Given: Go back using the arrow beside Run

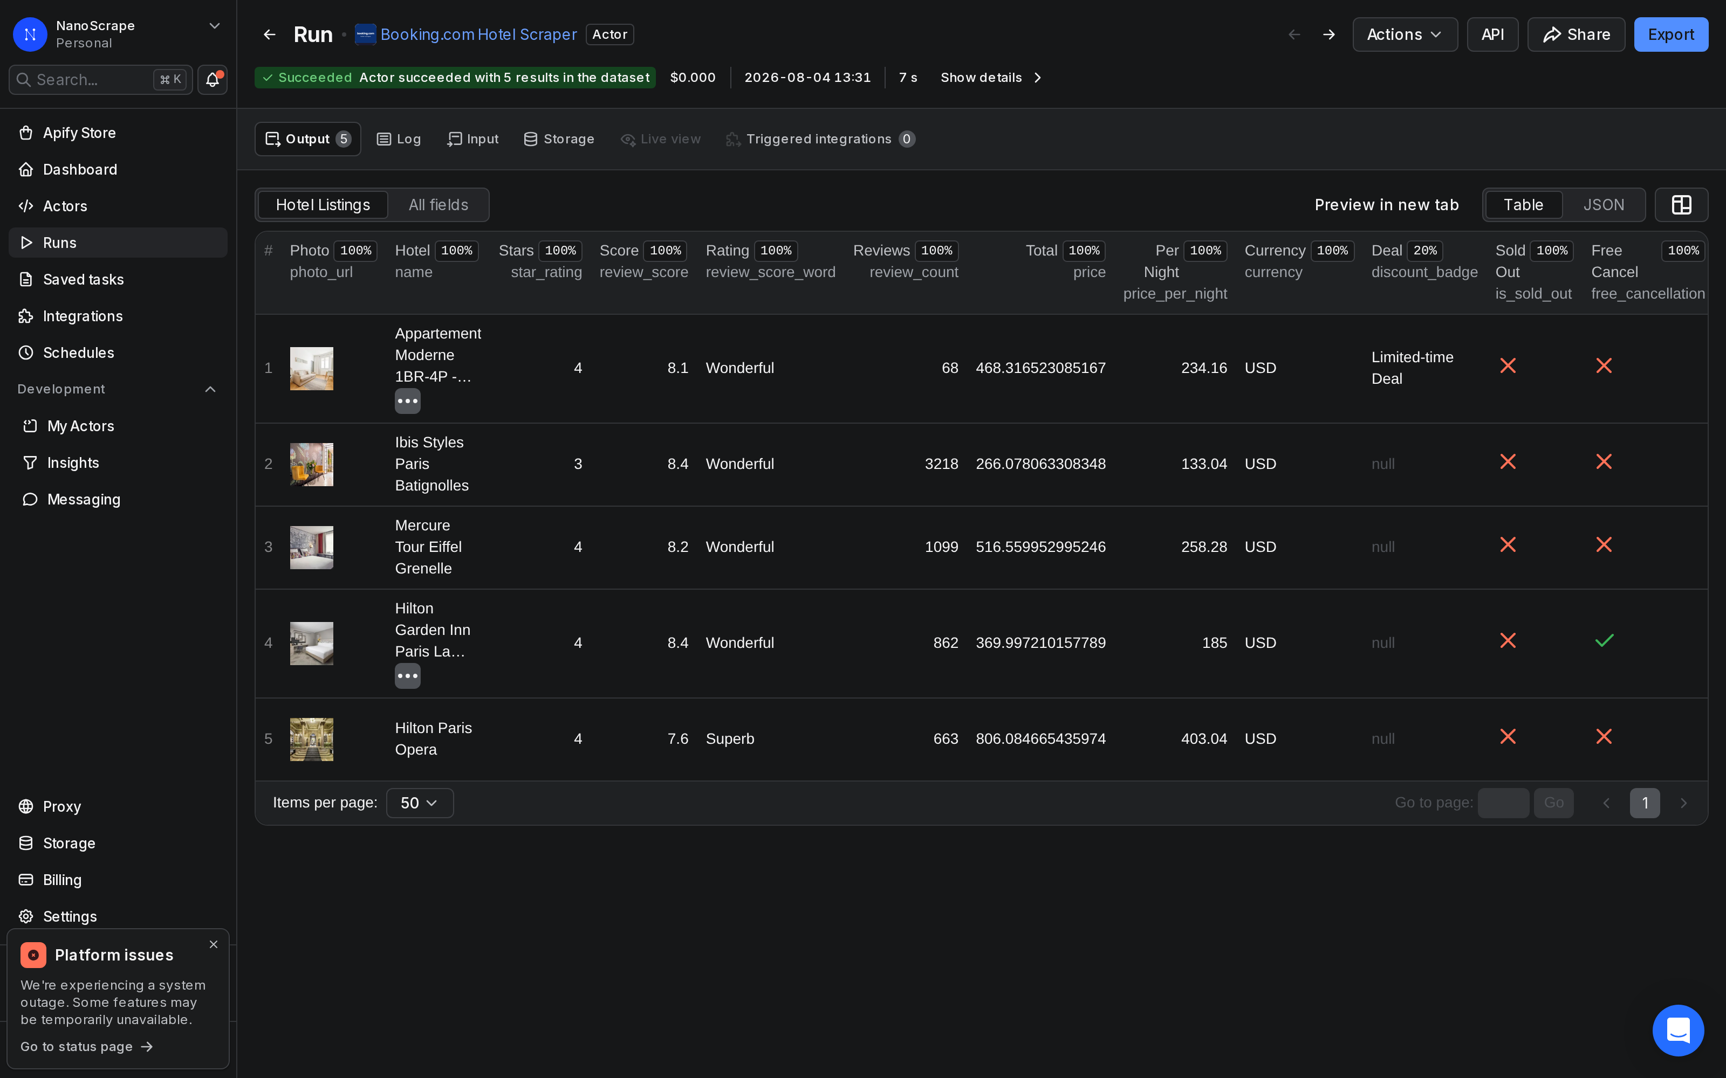Looking at the screenshot, I should (x=269, y=34).
